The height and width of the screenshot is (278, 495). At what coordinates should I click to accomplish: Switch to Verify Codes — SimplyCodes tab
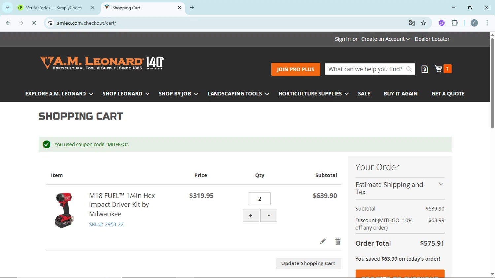[54, 8]
